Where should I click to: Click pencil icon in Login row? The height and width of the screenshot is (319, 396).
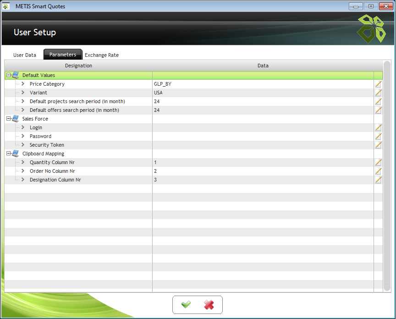point(378,127)
